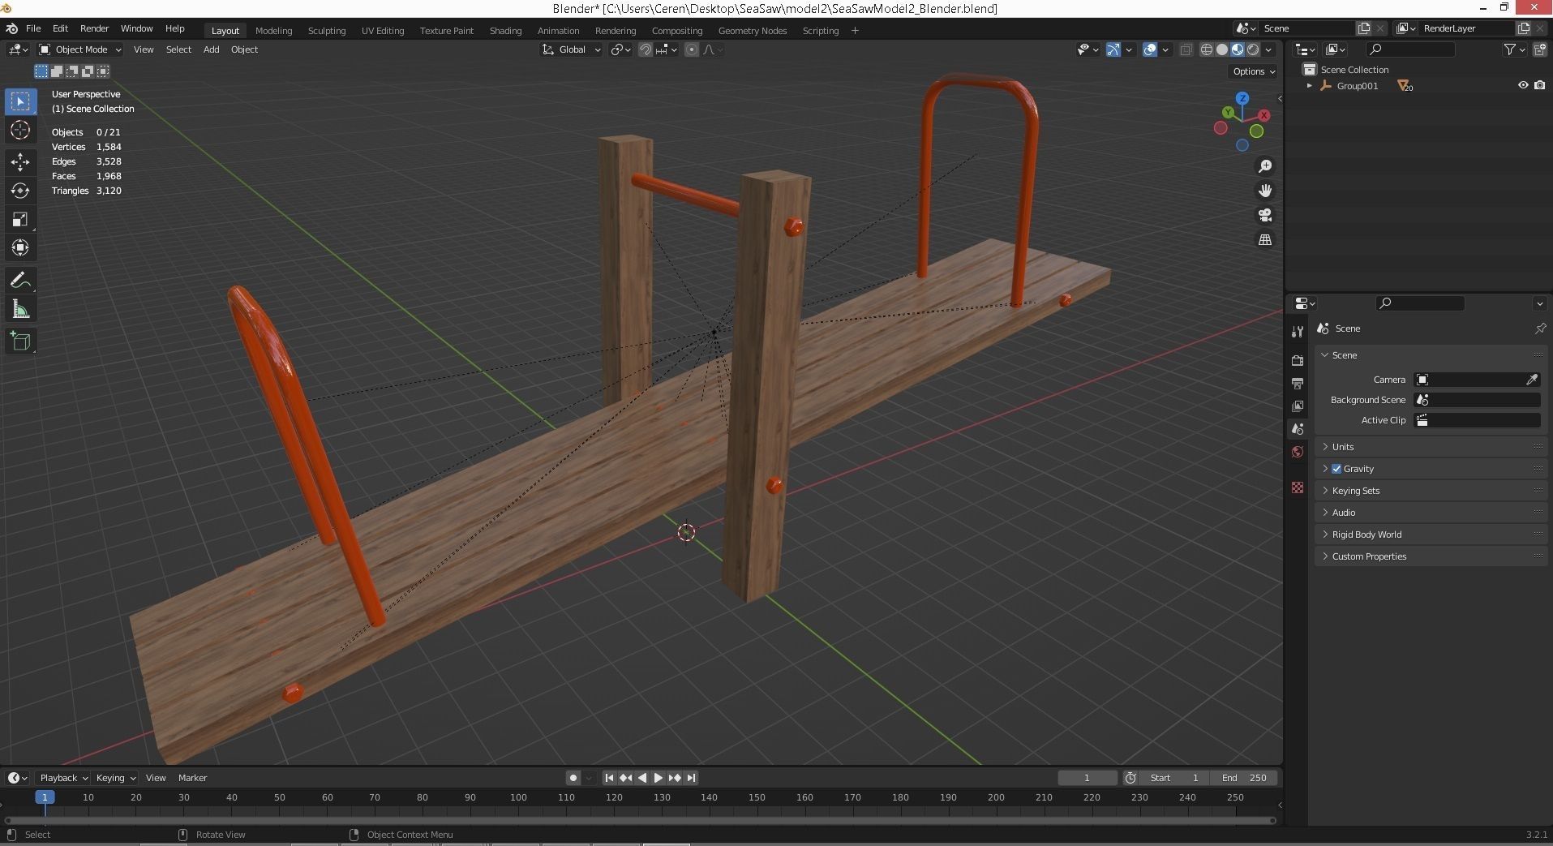This screenshot has width=1553, height=846.
Task: Click the pan view hand icon
Action: [1265, 191]
